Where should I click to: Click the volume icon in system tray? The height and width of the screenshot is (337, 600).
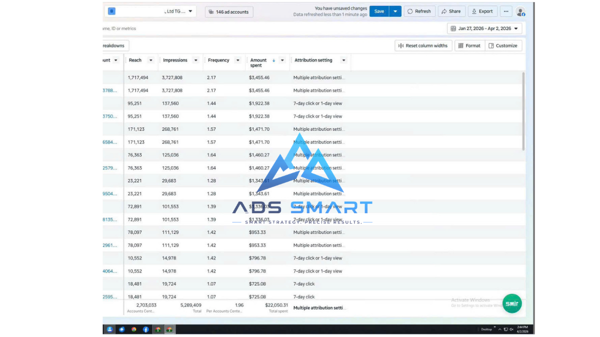511,330
